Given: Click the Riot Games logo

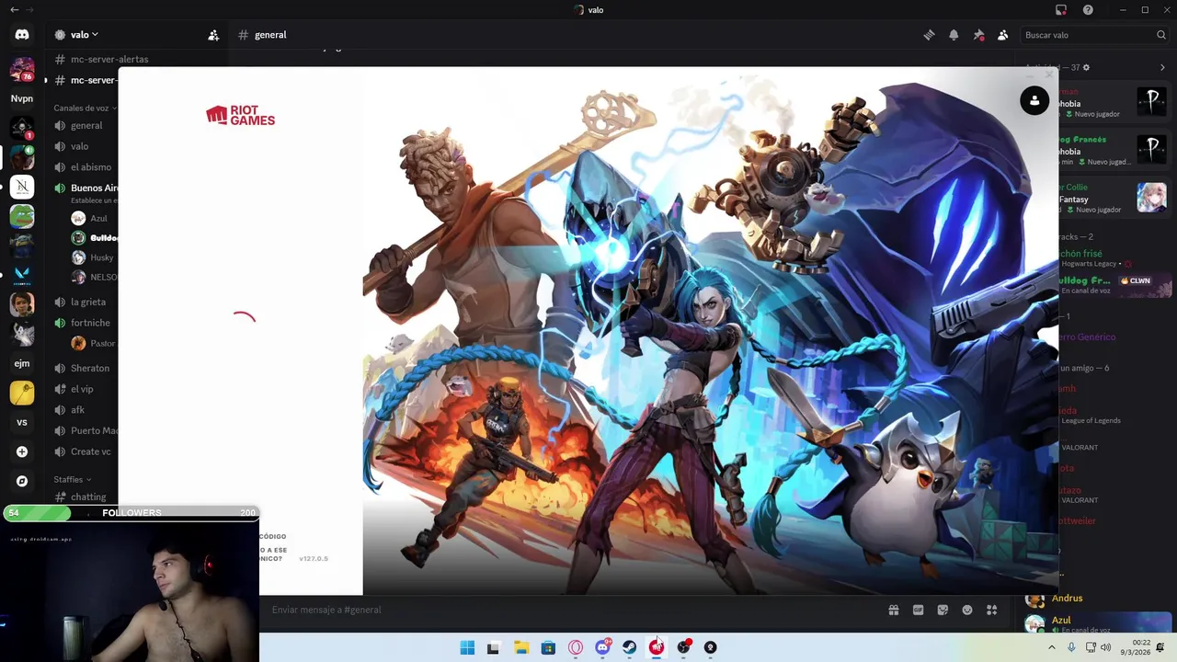Looking at the screenshot, I should 240,116.
